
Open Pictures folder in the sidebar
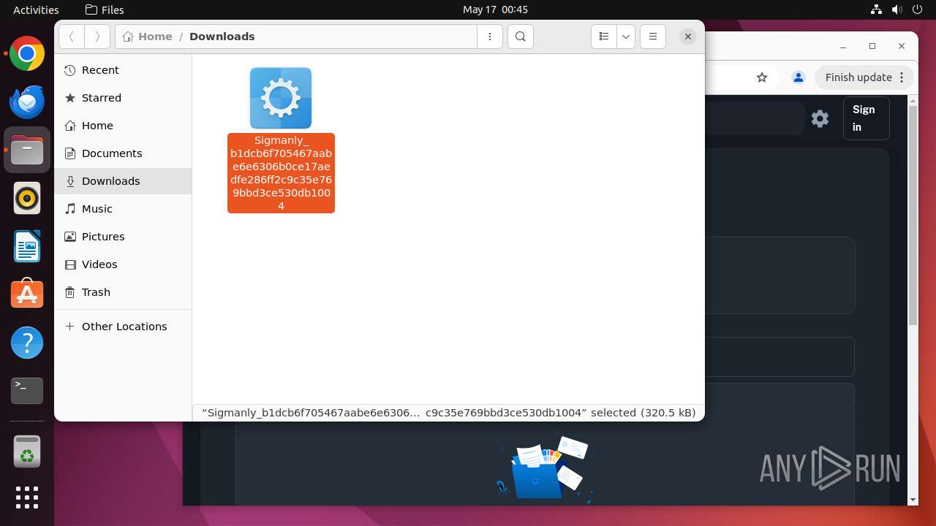(123, 237)
